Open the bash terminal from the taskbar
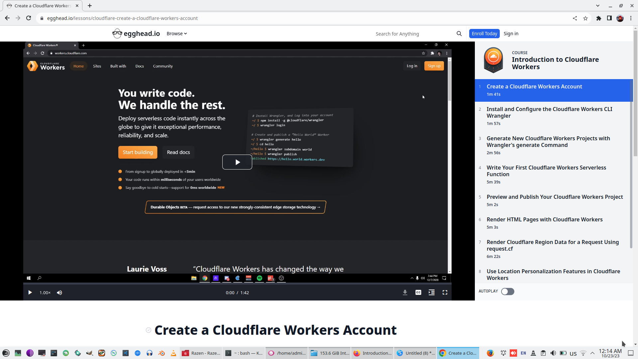Screen dimensions: 638x359 (244, 353)
